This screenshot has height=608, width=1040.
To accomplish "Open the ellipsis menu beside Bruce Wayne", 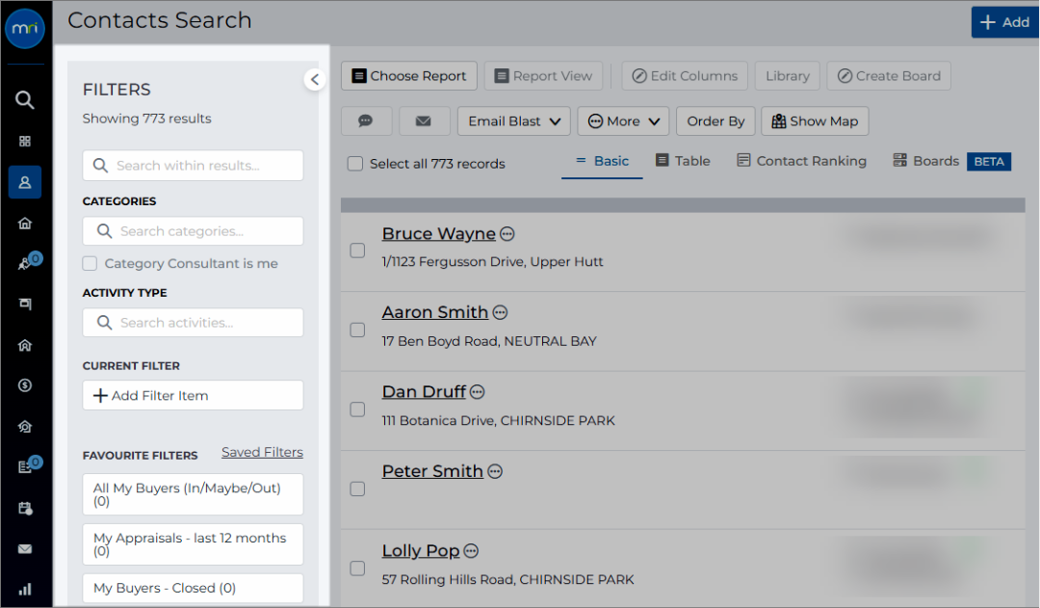I will pos(507,233).
